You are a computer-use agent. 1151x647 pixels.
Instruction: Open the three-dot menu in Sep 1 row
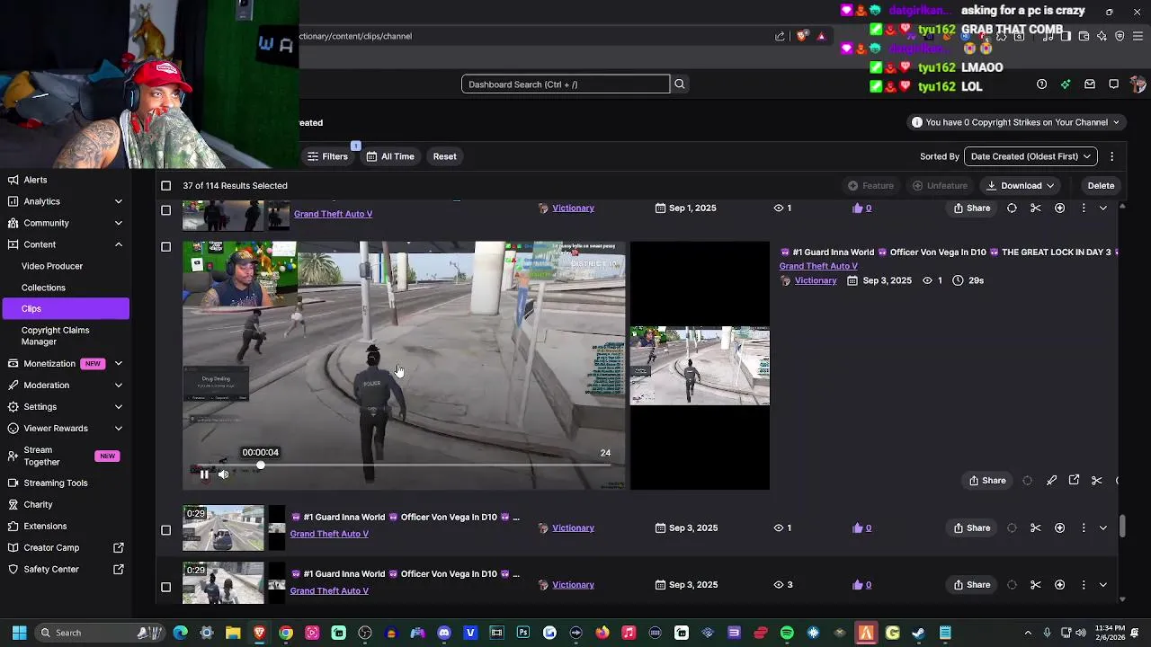pyautogui.click(x=1084, y=208)
